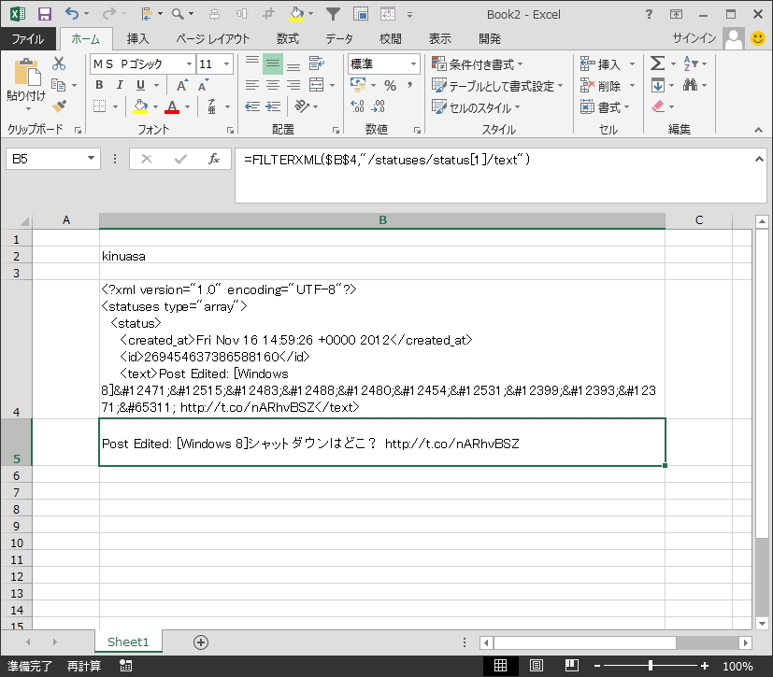This screenshot has height=677, width=773.
Task: Toggle Underline formatting
Action: coord(140,85)
